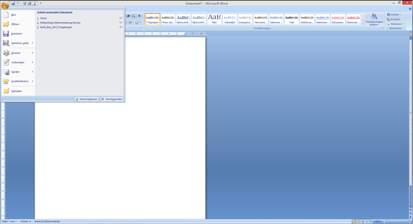Click the Word beenden button

pyautogui.click(x=112, y=99)
